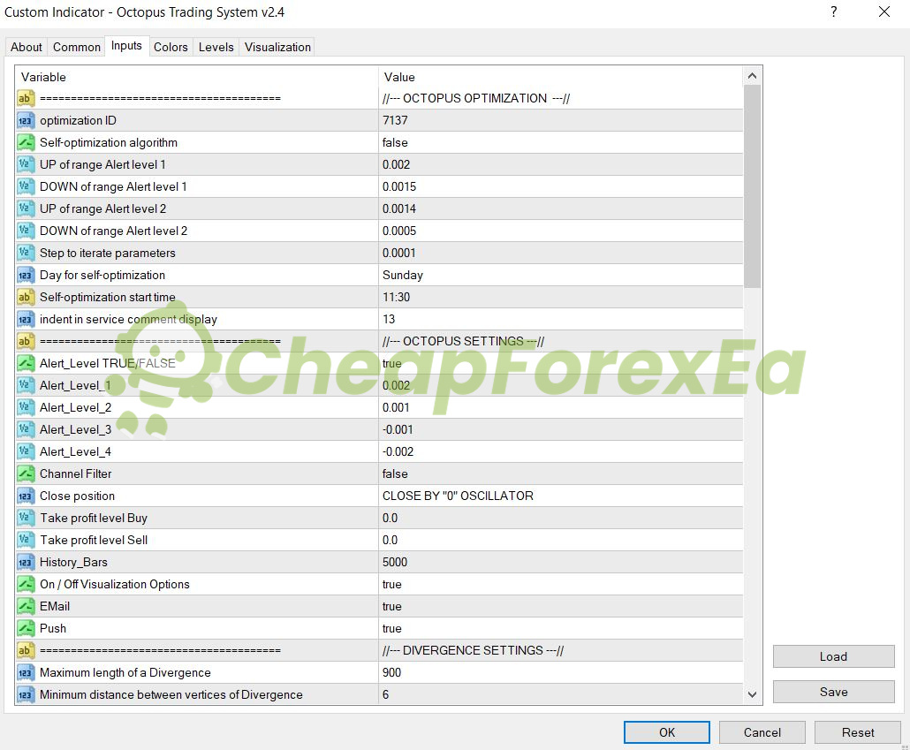Image resolution: width=910 pixels, height=750 pixels.
Task: Click the Step to iterate parameters value 0.0001
Action: (x=561, y=254)
